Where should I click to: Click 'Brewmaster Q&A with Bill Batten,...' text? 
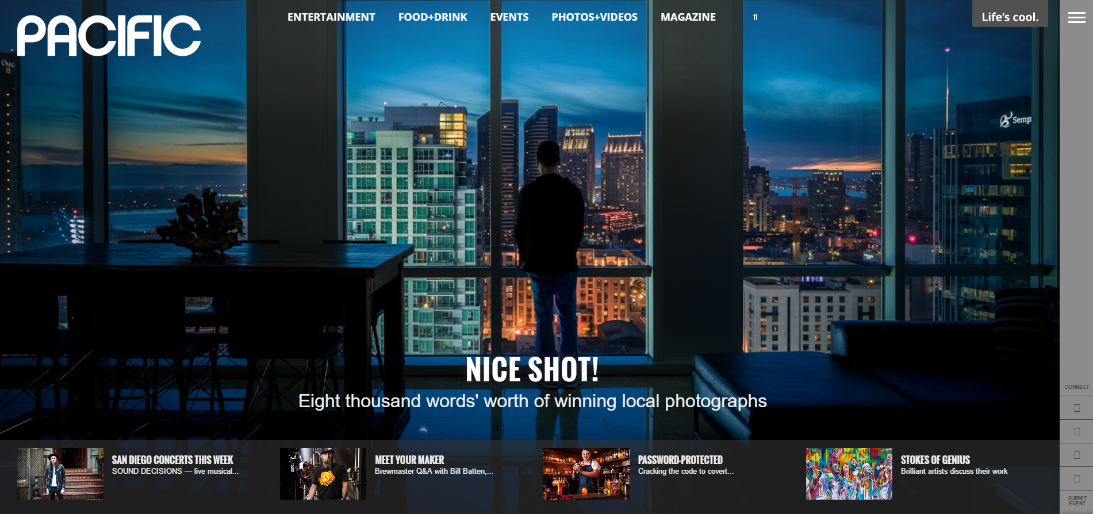(434, 472)
